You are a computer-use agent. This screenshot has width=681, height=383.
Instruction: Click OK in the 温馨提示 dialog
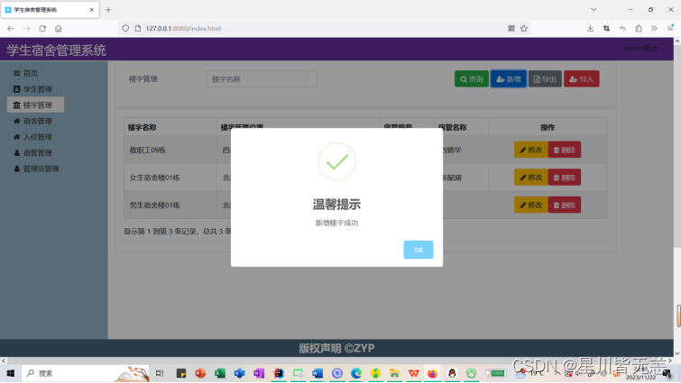tap(418, 250)
